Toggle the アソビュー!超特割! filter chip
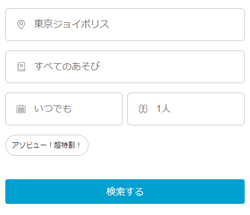 tap(47, 145)
